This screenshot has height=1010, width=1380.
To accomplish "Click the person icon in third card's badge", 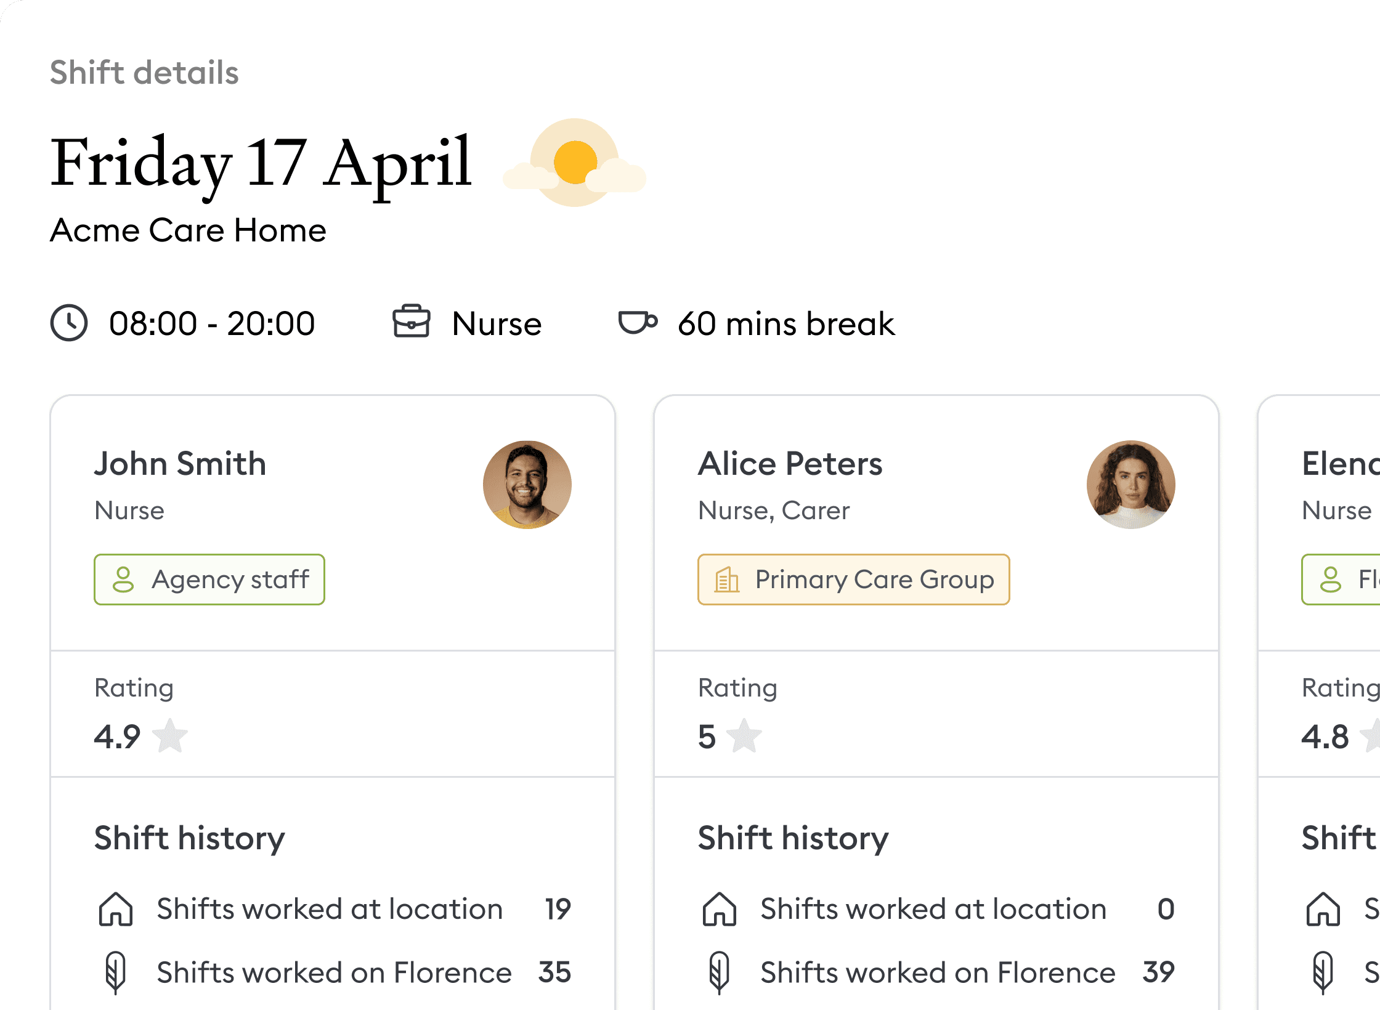I will point(1331,580).
